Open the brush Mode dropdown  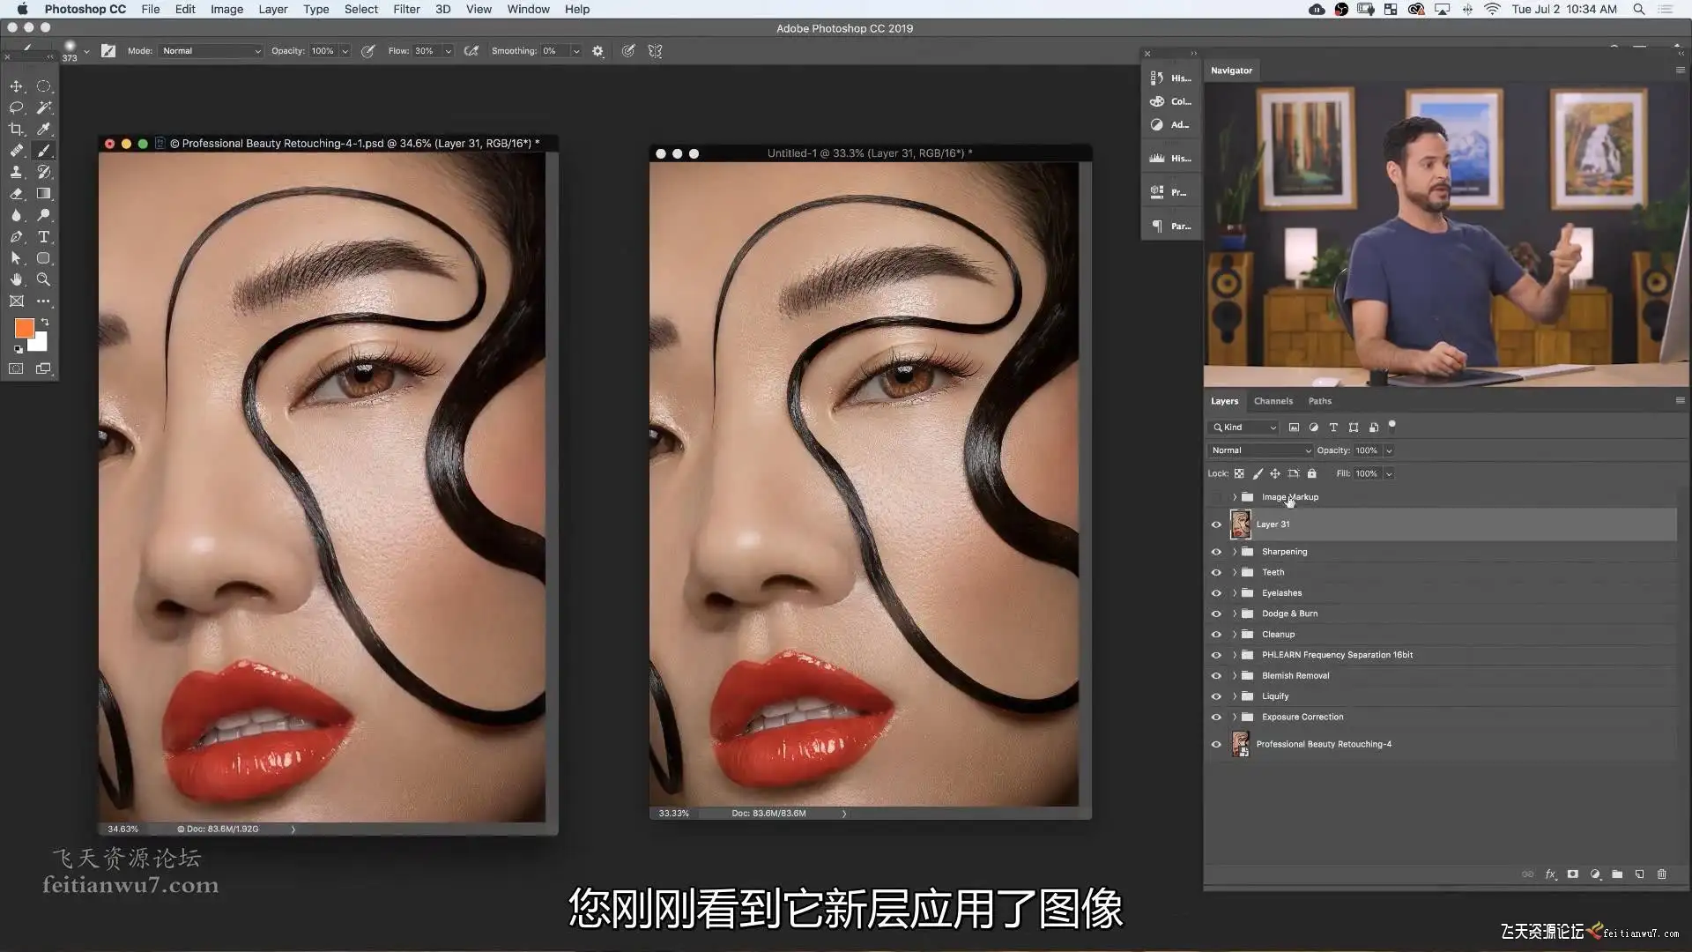[x=211, y=51]
